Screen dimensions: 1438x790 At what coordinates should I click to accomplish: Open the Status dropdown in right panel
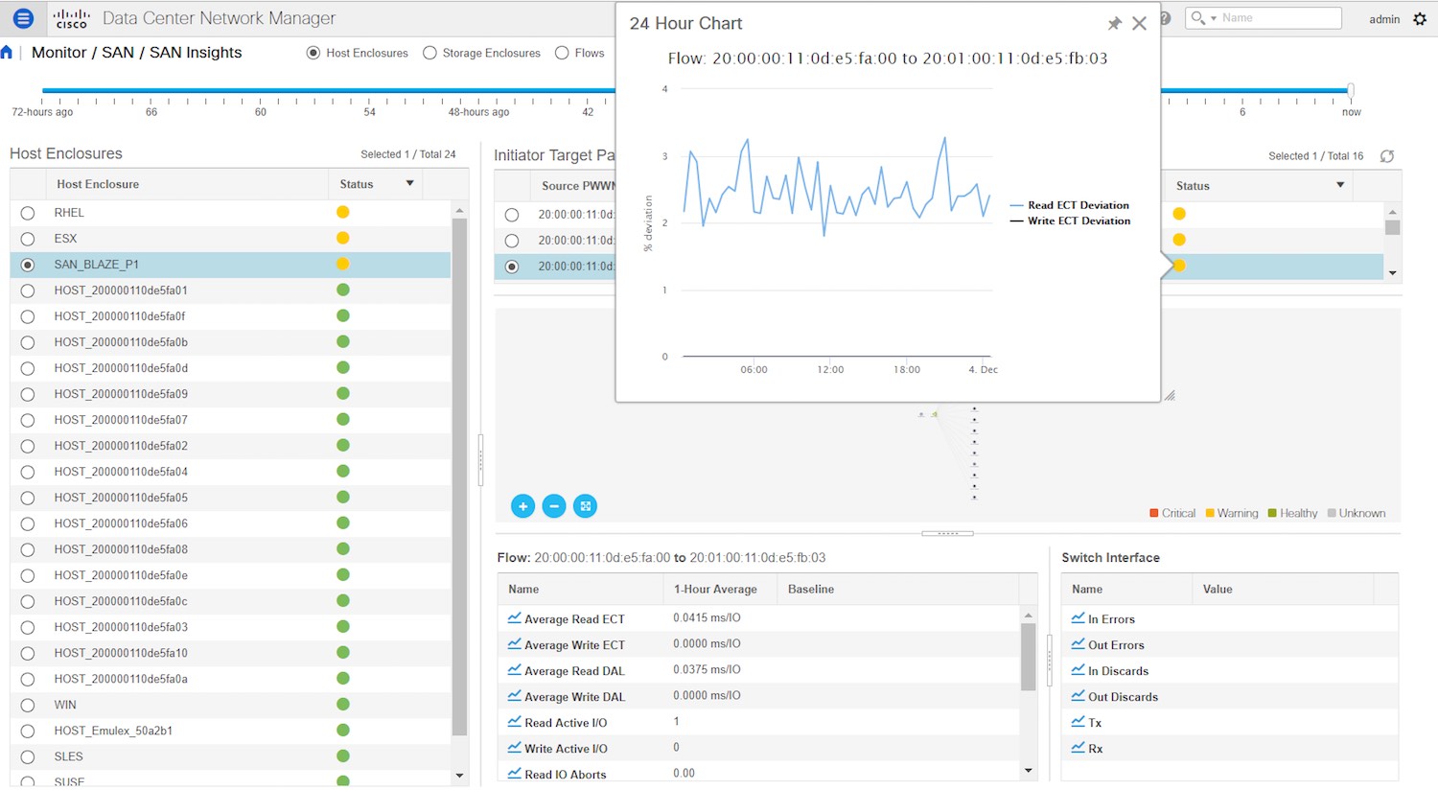(x=1340, y=185)
